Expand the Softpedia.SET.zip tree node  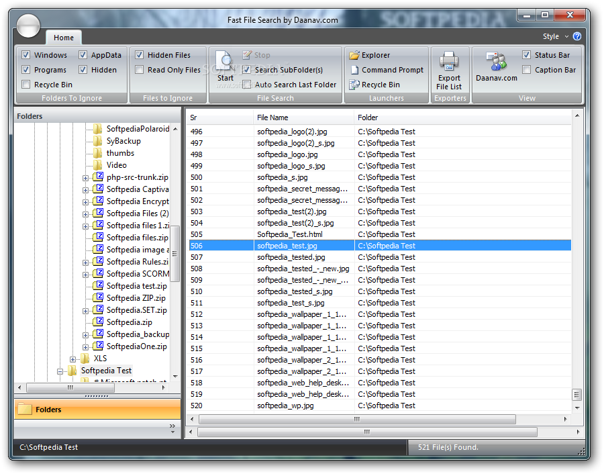pos(85,311)
